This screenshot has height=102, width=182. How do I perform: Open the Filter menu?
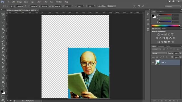(45, 2)
